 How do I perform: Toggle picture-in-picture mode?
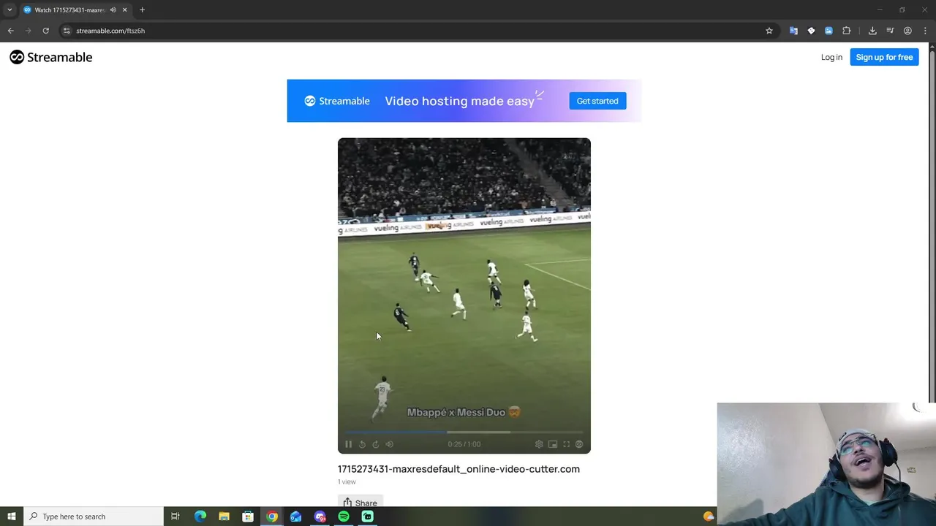pos(553,444)
